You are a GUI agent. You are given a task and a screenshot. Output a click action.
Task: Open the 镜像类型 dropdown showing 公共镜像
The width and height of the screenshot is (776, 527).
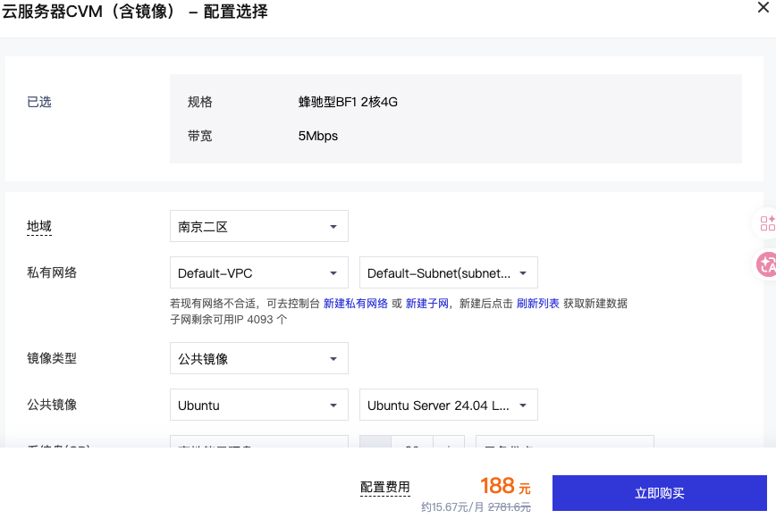click(258, 359)
